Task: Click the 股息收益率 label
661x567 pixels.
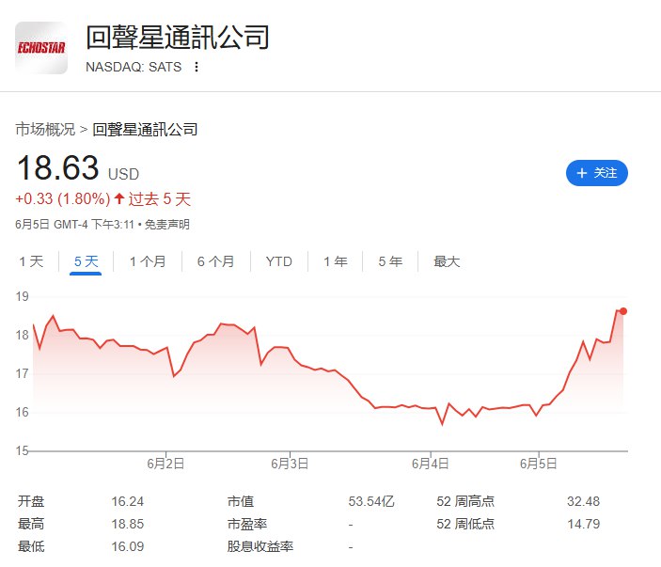Action: (x=260, y=546)
